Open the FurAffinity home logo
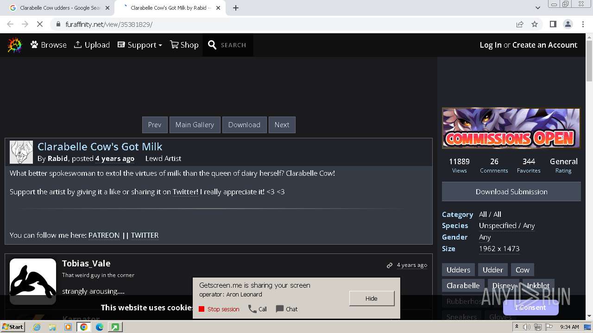This screenshot has width=593, height=333. [15, 45]
